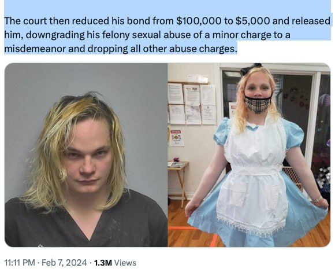Click the highlighted tweet text paragraph
The image size is (335, 272).
click(167, 35)
